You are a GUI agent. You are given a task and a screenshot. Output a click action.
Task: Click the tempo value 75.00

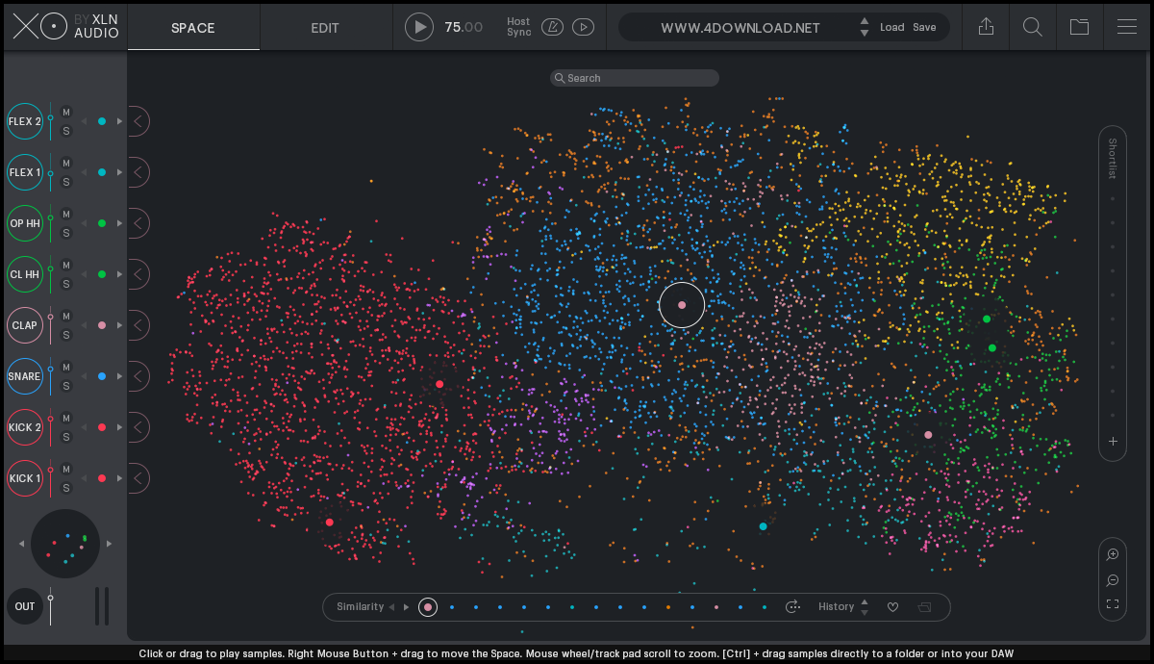464,27
